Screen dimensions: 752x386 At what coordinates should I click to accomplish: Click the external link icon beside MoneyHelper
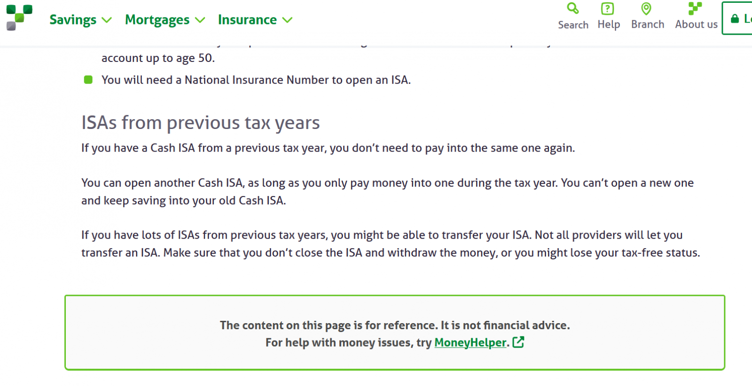[x=518, y=342]
